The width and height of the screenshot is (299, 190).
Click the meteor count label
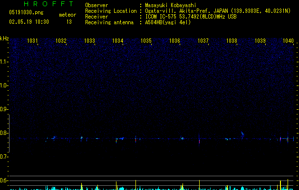tap(68, 15)
